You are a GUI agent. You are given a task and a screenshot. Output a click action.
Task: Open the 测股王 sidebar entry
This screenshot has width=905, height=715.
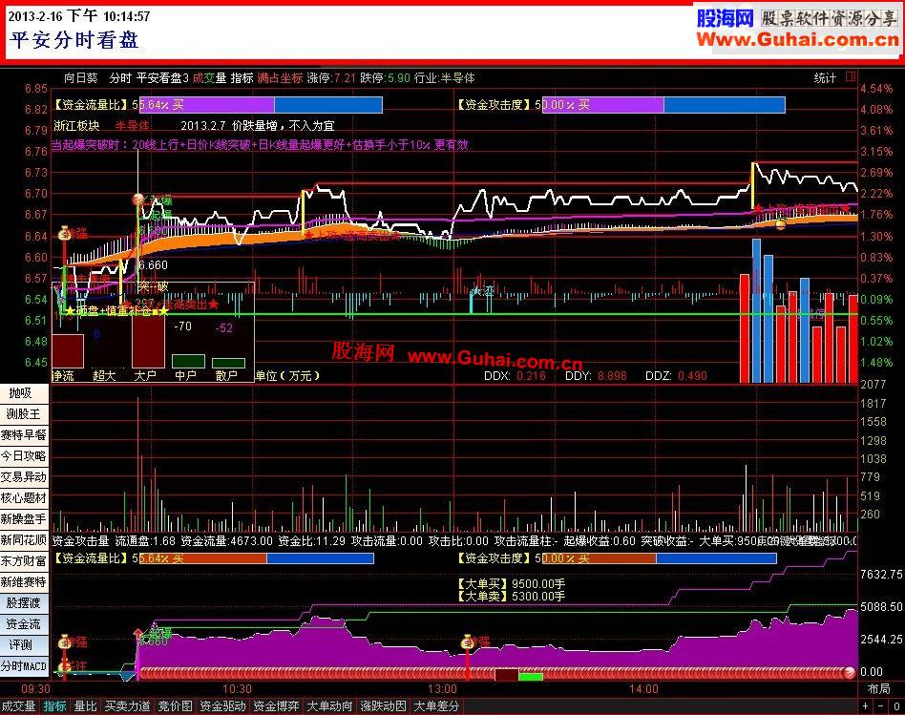[24, 414]
